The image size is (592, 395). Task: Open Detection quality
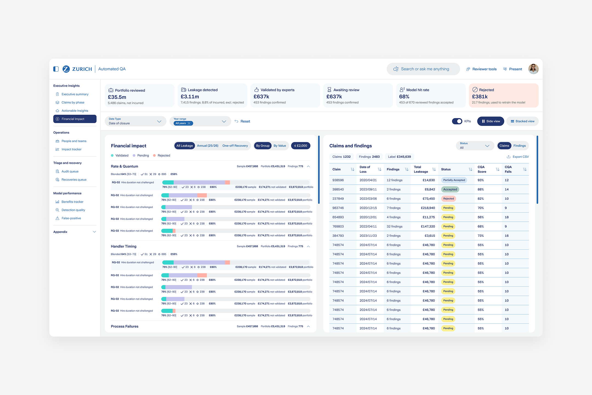click(x=73, y=210)
